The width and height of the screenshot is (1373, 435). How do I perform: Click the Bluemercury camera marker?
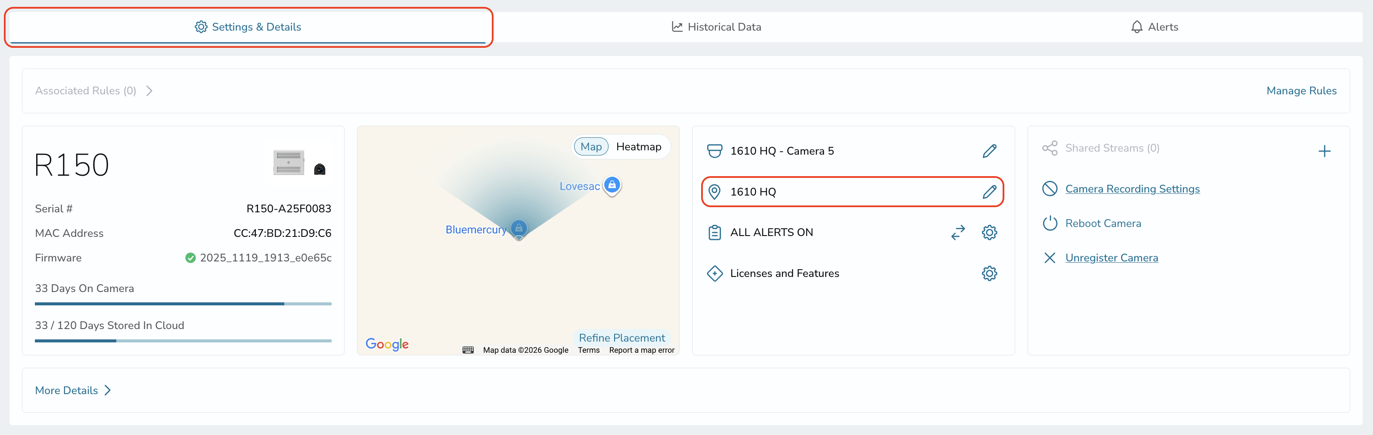(519, 229)
